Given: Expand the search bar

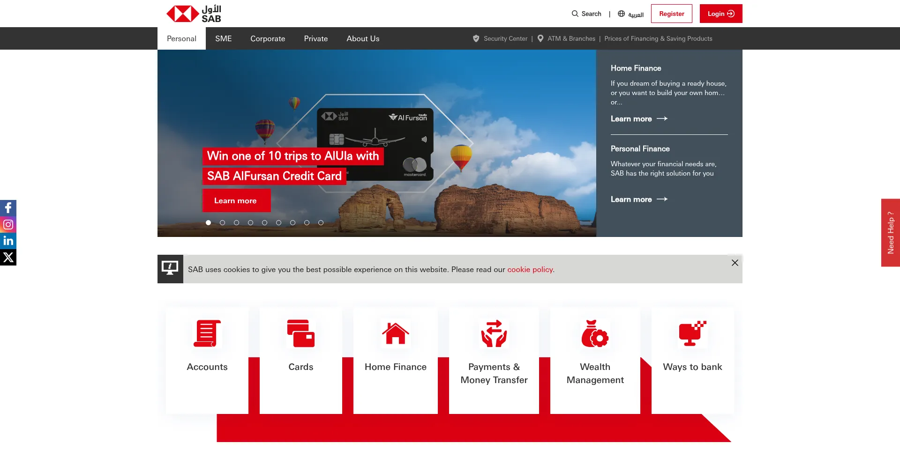Looking at the screenshot, I should [586, 14].
